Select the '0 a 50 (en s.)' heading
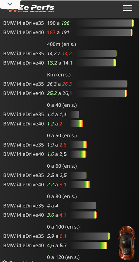The height and width of the screenshot is (262, 139). pos(62,136)
